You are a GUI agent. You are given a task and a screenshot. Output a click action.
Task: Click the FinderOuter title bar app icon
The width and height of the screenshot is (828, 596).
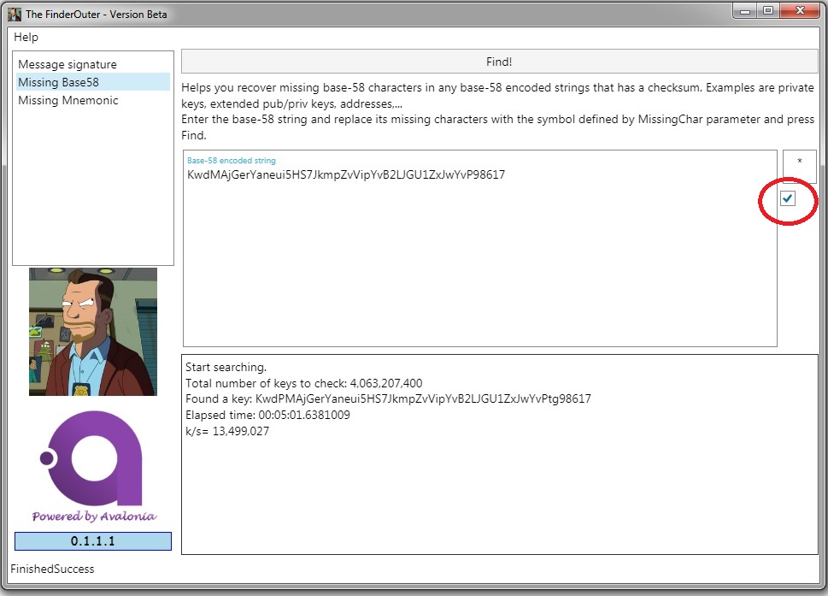(x=15, y=15)
